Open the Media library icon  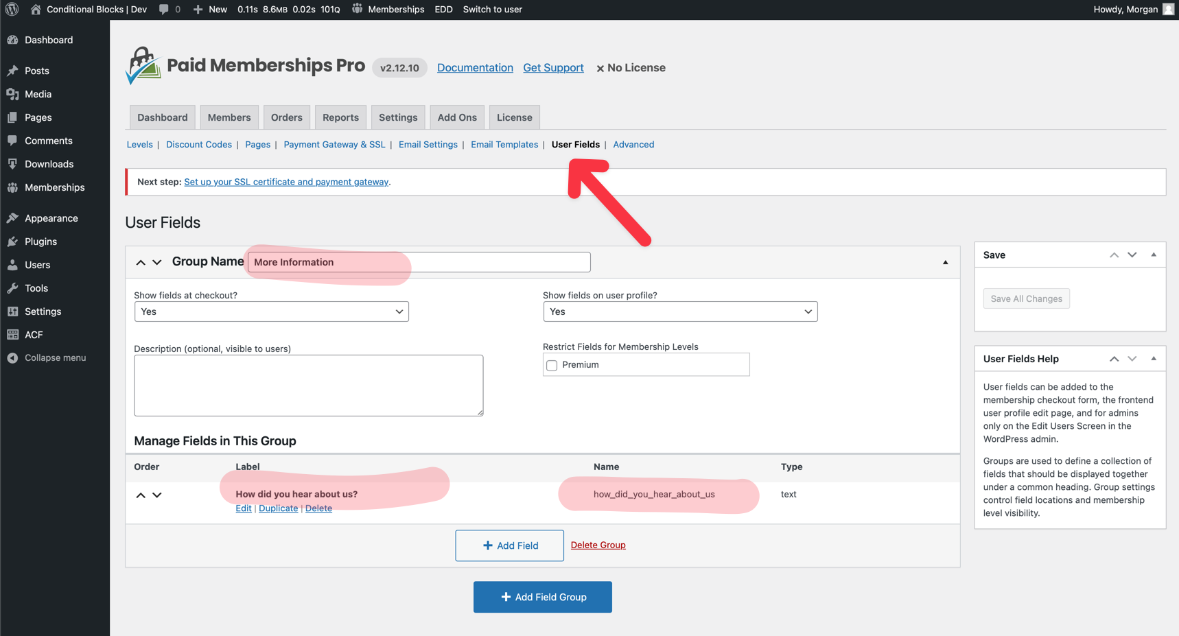pyautogui.click(x=14, y=94)
